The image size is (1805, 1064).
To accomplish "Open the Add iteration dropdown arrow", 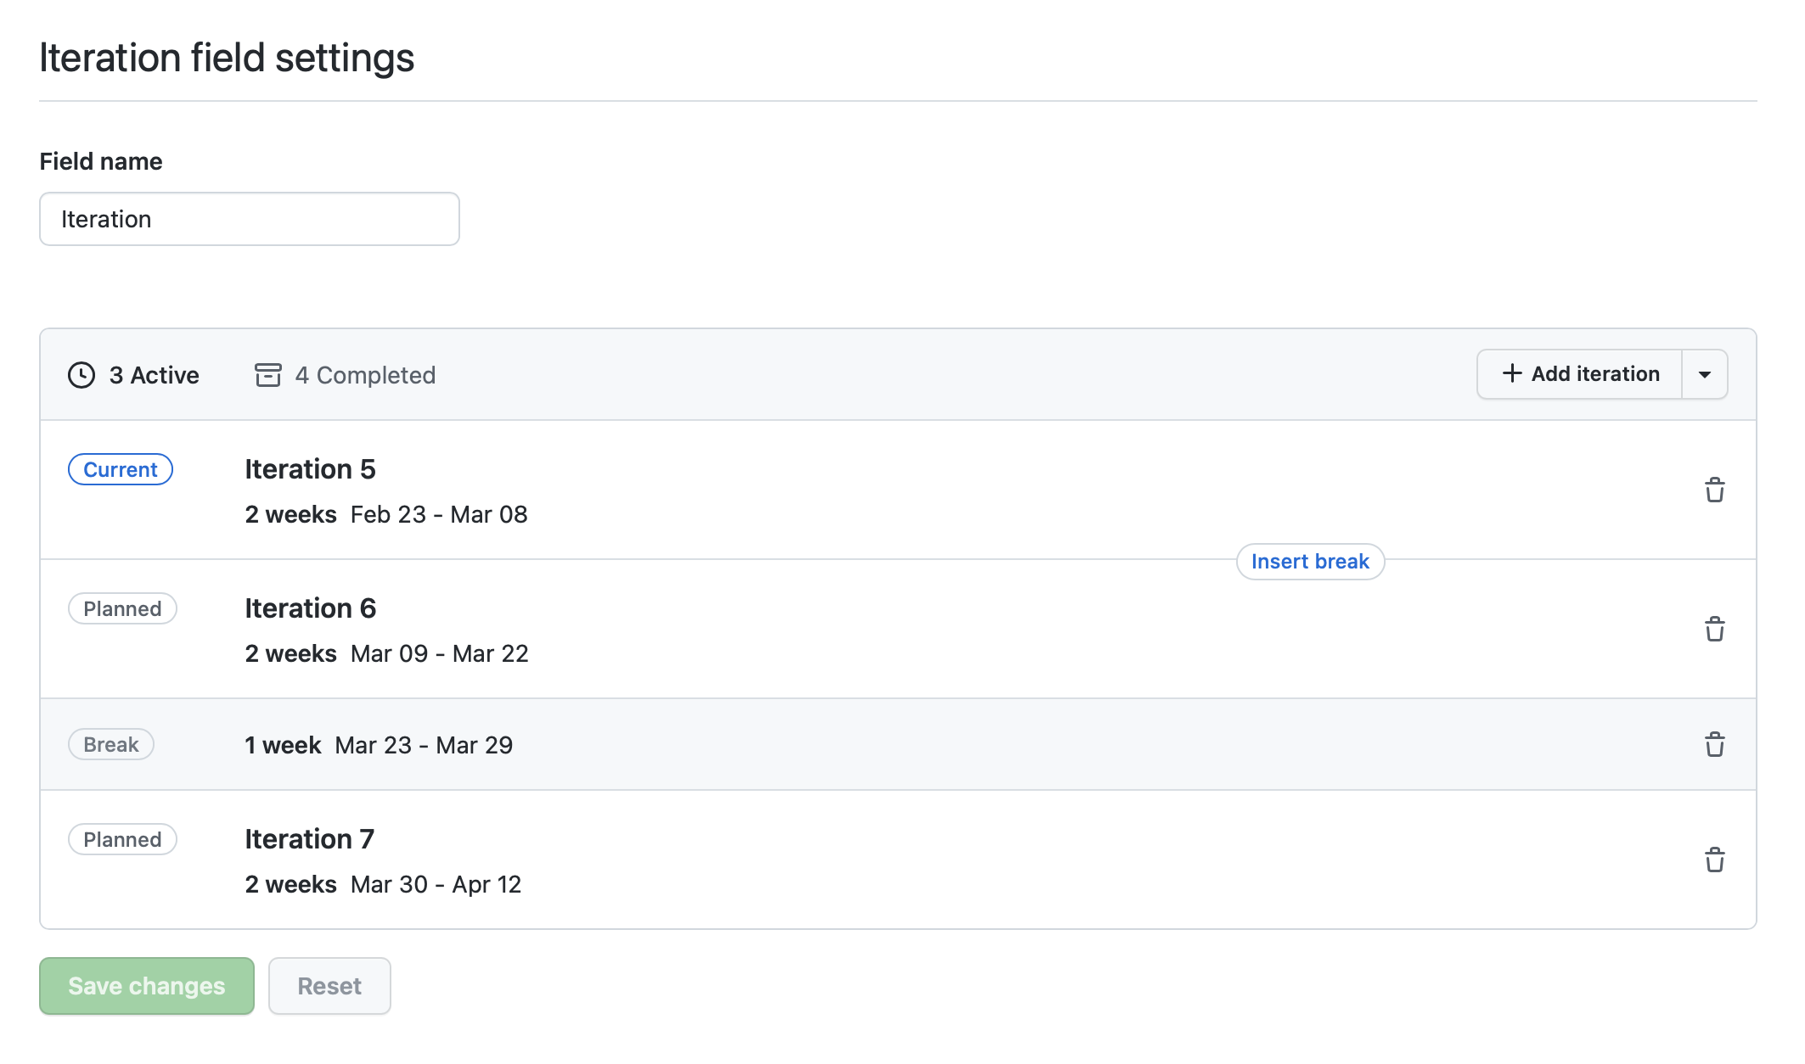I will [x=1705, y=374].
